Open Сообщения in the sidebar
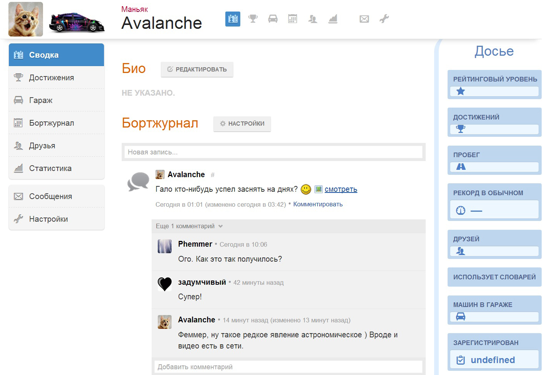Screen dimensions: 542x375 [56, 196]
